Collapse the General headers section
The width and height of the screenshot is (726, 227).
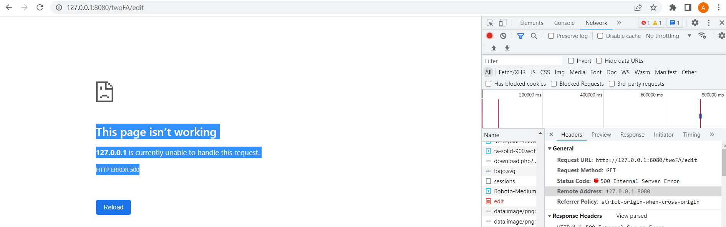point(550,149)
